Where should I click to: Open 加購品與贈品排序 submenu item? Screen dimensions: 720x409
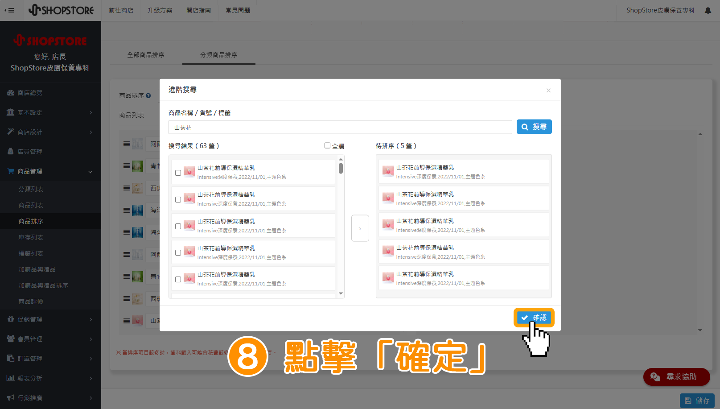[50, 285]
